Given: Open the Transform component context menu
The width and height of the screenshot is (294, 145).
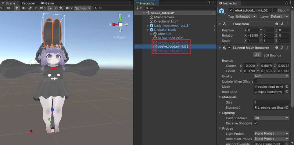Looking at the screenshot, I should click(287, 24).
